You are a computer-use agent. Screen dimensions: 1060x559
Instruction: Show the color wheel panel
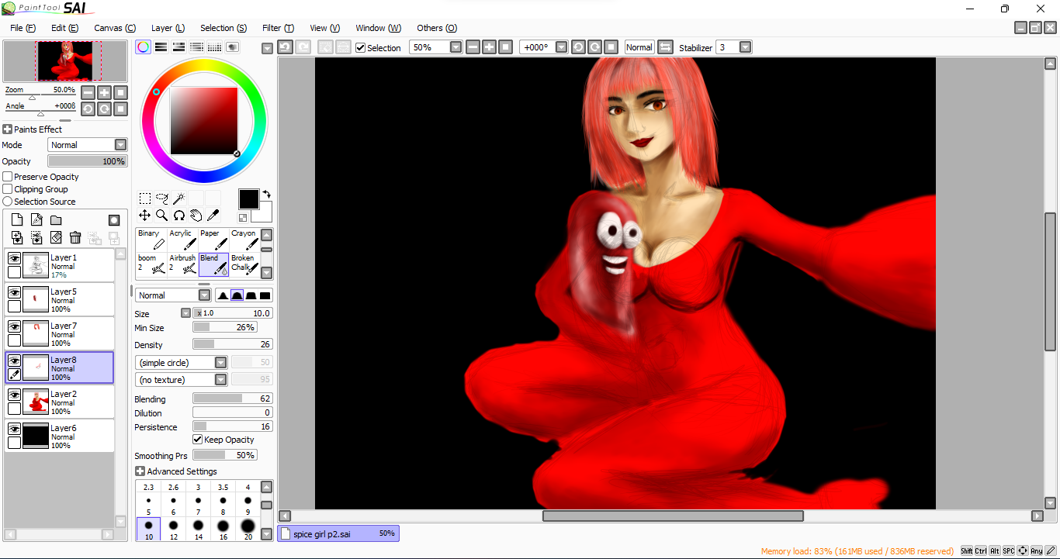pos(143,47)
